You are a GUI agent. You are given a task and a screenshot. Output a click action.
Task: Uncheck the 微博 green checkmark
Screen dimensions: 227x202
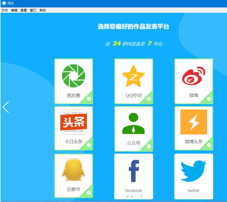(209, 99)
